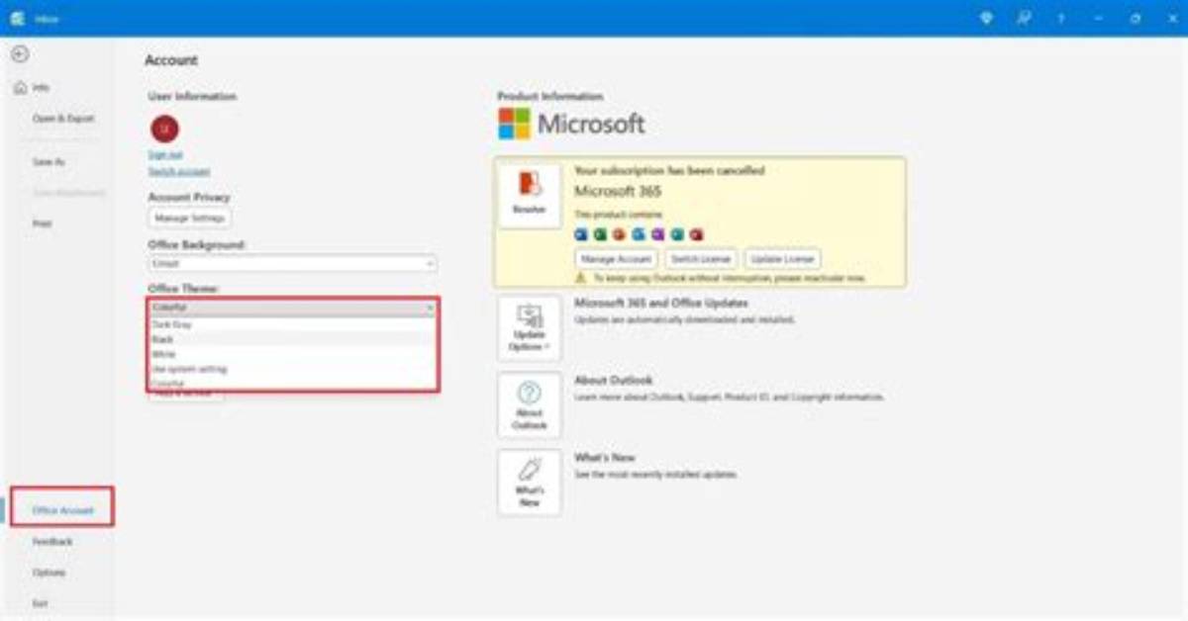Screen dimensions: 1188x621
Task: Click the Excel app icon under product contains
Action: [600, 234]
